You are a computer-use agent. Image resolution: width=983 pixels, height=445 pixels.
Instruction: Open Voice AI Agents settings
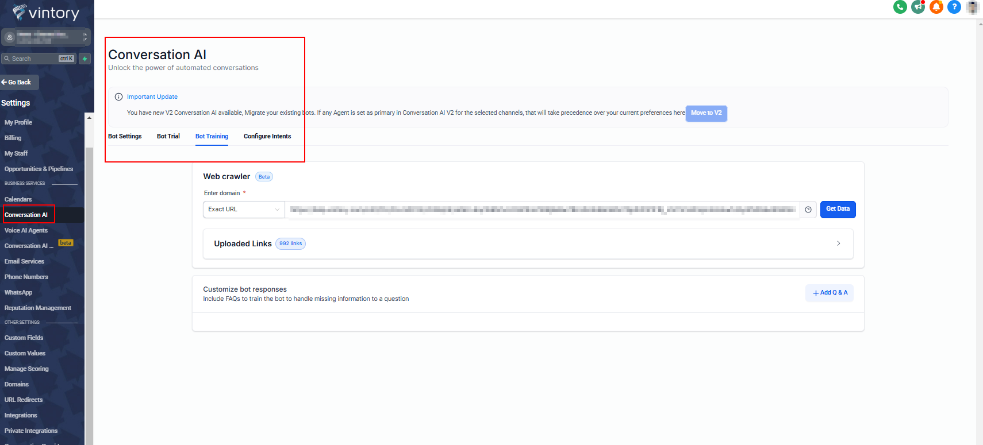pos(26,230)
